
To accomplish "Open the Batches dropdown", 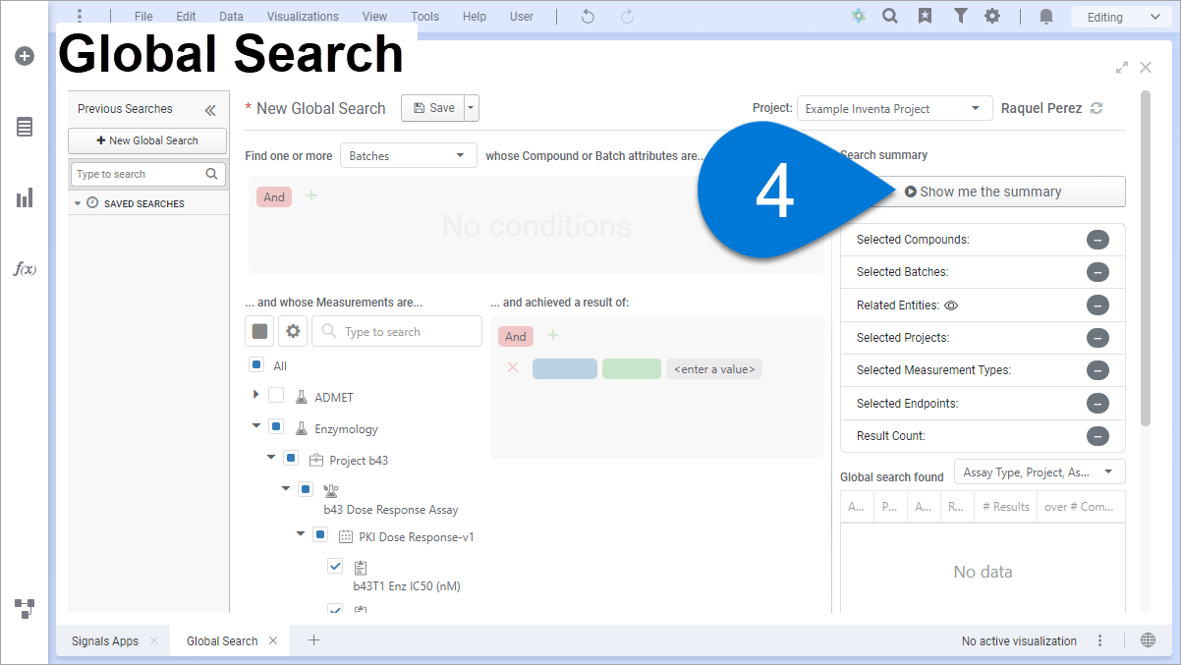I will coord(408,155).
